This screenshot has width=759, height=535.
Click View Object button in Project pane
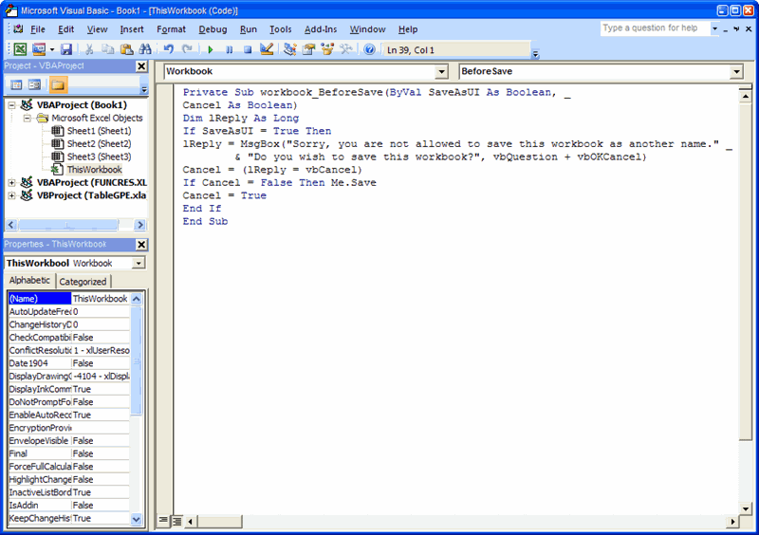tap(34, 84)
